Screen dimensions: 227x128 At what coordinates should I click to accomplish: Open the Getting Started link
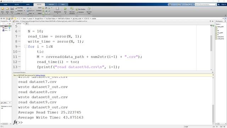coord(40,75)
